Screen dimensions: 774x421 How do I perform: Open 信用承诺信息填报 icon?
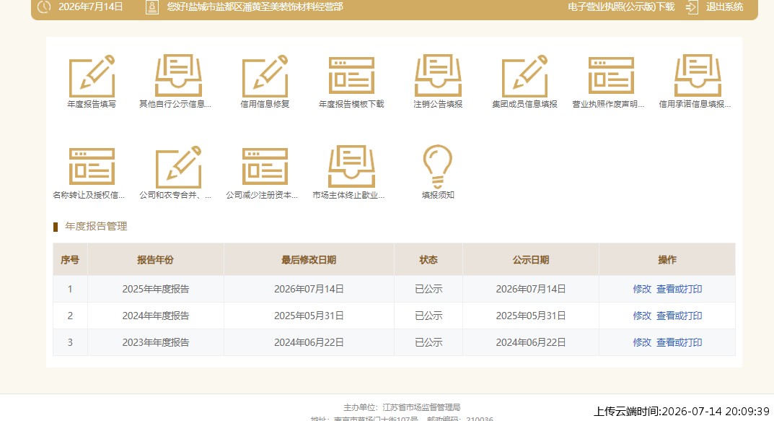[x=698, y=76]
